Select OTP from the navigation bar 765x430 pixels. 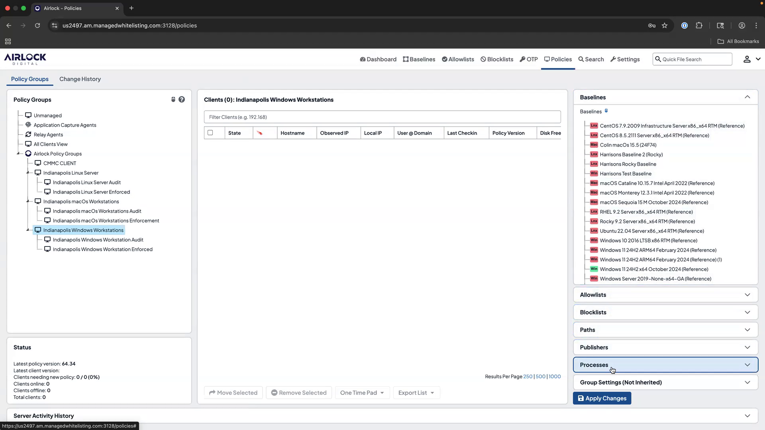coord(529,59)
